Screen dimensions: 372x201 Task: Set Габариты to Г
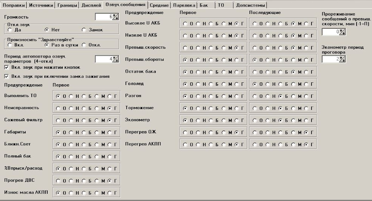tap(112, 132)
